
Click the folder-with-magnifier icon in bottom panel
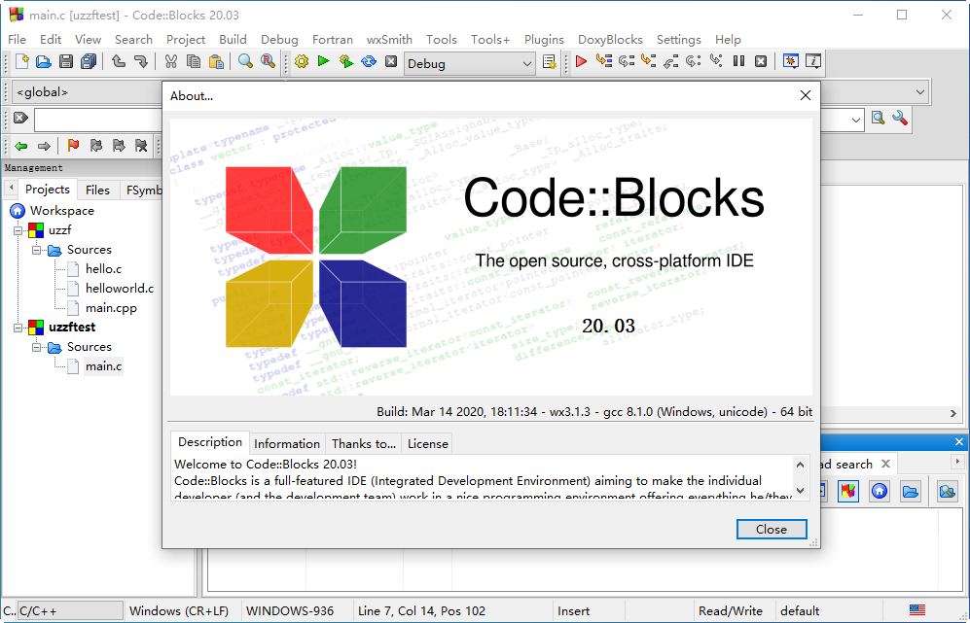point(947,492)
